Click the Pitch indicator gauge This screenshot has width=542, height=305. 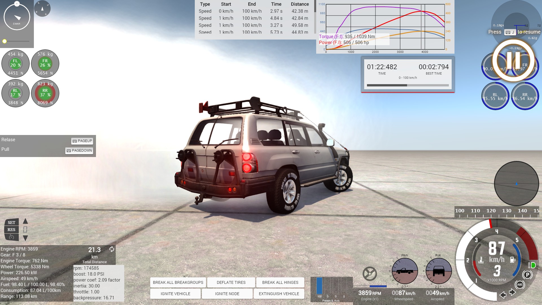405,271
